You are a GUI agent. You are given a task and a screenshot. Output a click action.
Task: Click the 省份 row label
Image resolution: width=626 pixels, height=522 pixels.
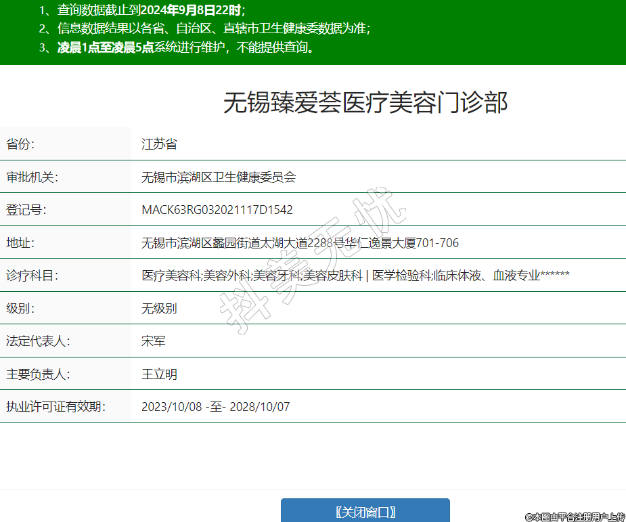tap(20, 144)
